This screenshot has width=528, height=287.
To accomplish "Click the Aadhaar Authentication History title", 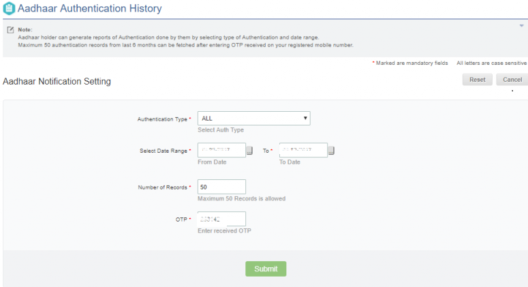I will click(89, 8).
